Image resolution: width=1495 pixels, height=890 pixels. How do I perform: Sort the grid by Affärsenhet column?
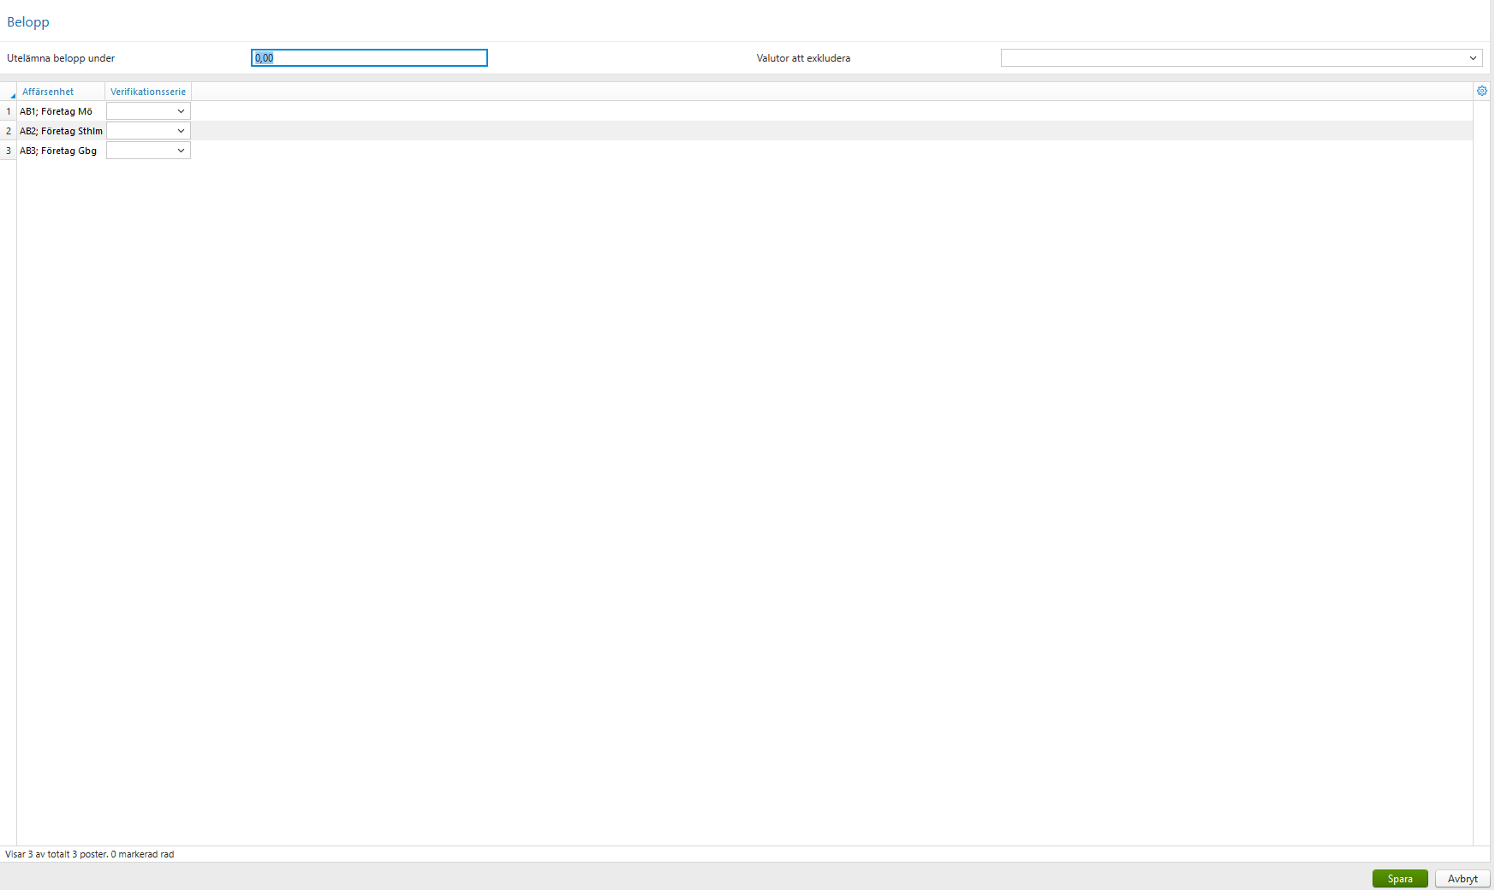[x=49, y=92]
